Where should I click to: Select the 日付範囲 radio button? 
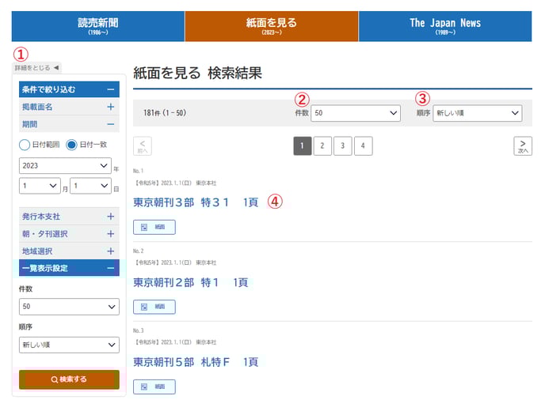[x=25, y=145]
